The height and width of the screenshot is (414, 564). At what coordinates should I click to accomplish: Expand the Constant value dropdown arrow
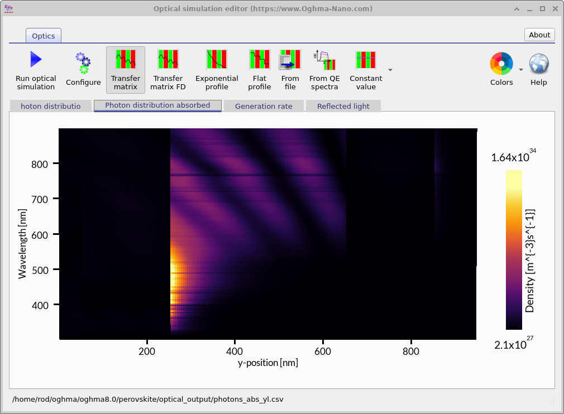[389, 71]
